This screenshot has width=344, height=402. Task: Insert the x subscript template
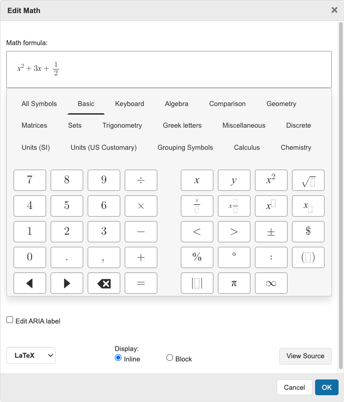click(x=308, y=206)
